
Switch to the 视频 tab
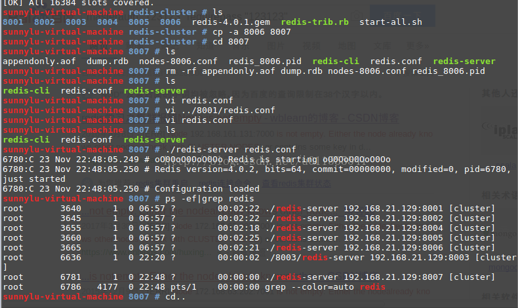312,46
